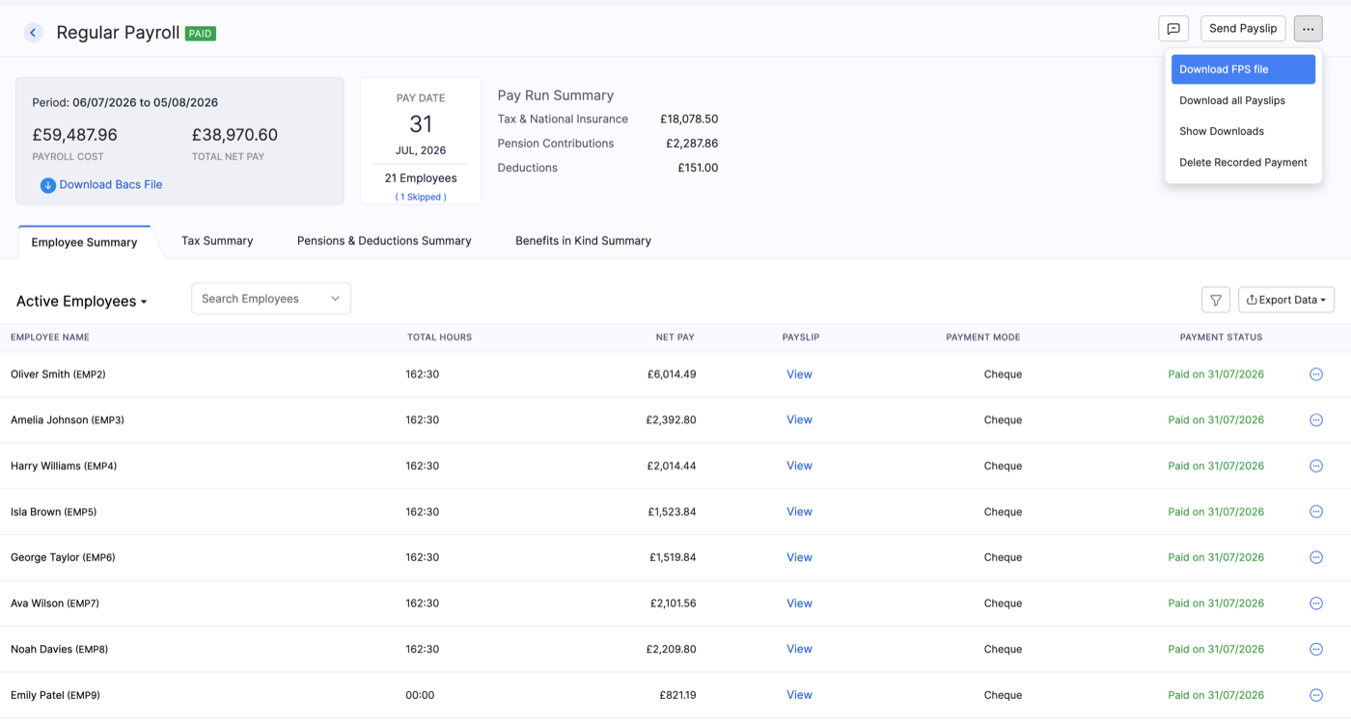Click the Download Bacs File link
Viewport: 1351px width, 723px height.
click(111, 185)
